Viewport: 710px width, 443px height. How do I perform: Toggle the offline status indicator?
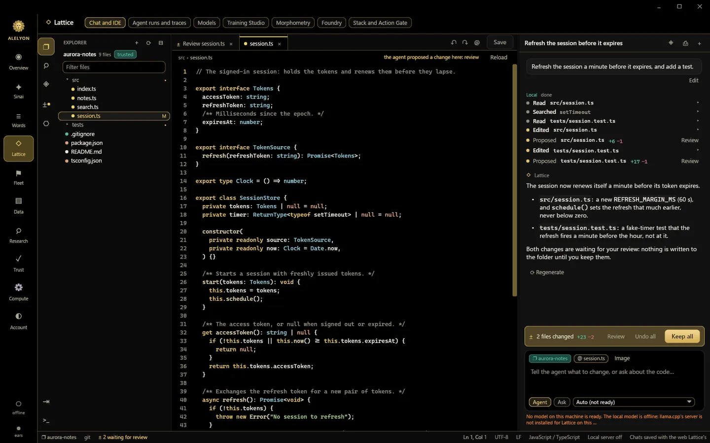pyautogui.click(x=19, y=408)
